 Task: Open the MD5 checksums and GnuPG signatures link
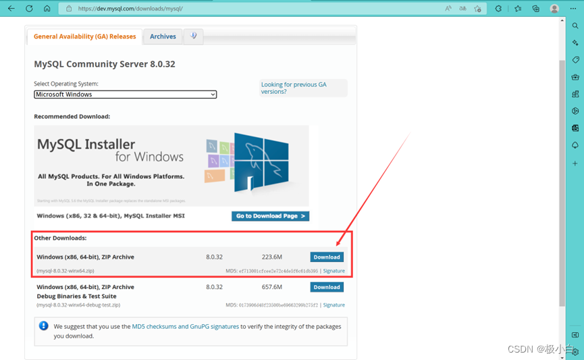tap(186, 326)
